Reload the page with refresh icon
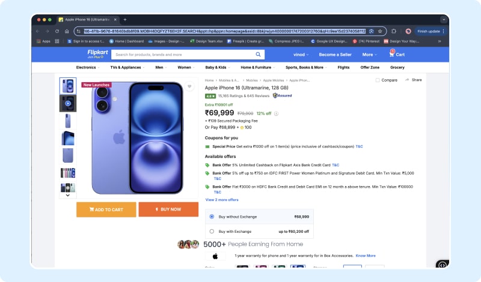The image size is (481, 282). (57, 31)
